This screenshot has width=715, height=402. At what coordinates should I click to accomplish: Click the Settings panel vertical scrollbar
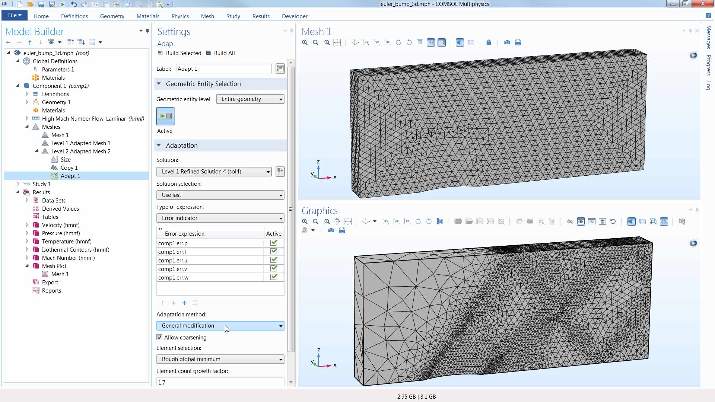point(291,208)
